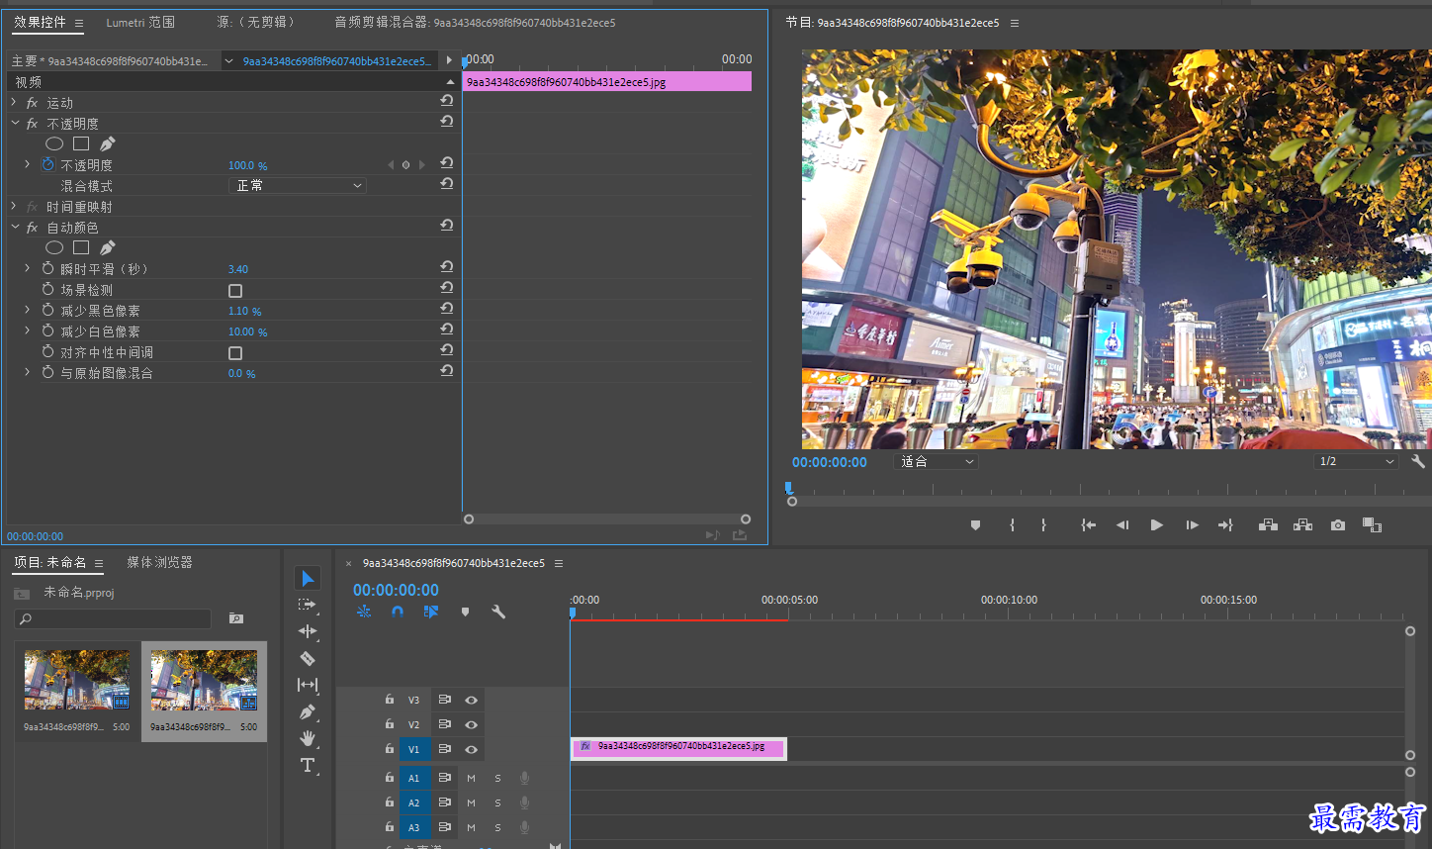Select the Razor tool
This screenshot has width=1432, height=849.
[308, 658]
